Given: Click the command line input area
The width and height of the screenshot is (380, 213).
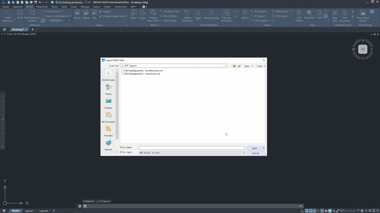Looking at the screenshot, I should 193,206.
